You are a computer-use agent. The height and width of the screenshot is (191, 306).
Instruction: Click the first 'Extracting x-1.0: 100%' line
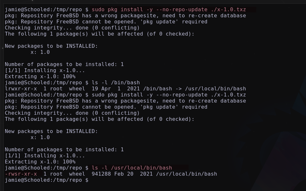(40, 77)
